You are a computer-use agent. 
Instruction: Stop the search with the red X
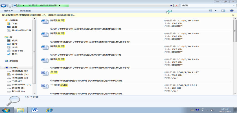[177, 5]
